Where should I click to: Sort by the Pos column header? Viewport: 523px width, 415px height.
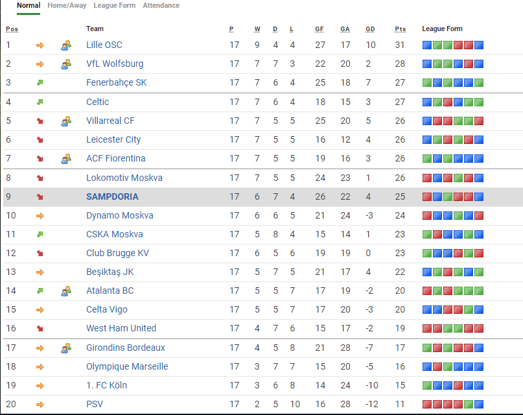point(12,29)
